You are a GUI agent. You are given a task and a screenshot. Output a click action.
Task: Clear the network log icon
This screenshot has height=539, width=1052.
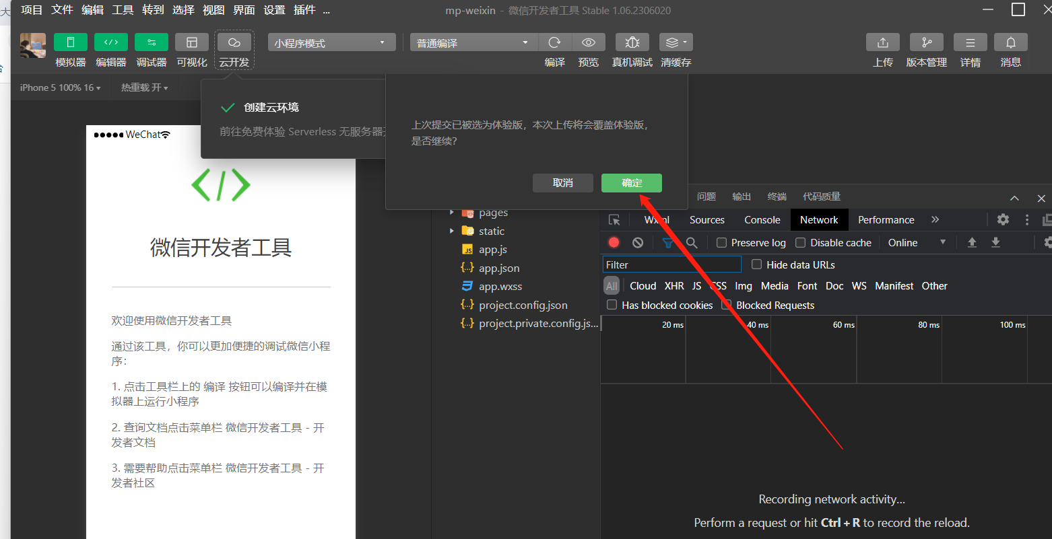638,242
